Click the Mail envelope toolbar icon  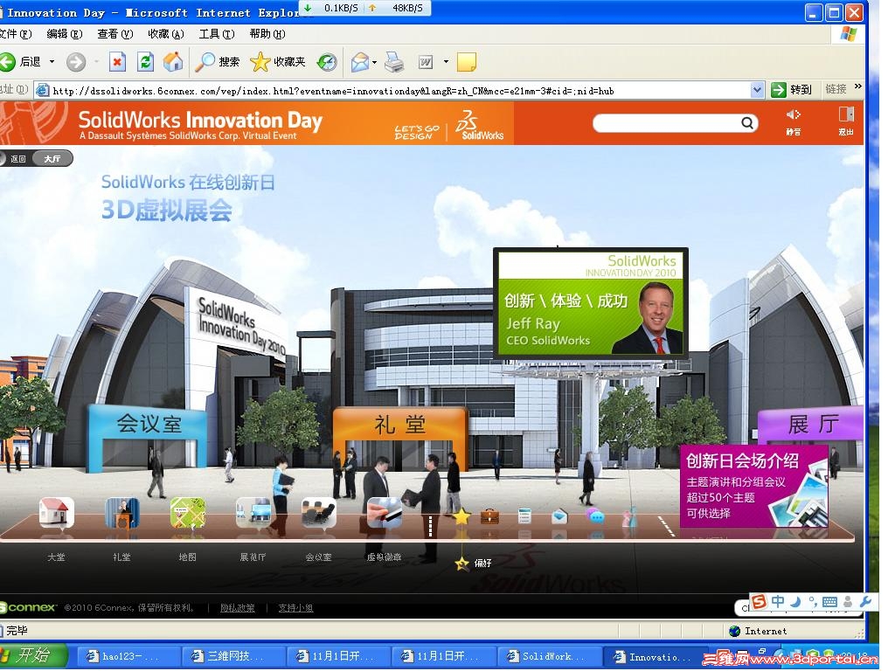[x=359, y=62]
